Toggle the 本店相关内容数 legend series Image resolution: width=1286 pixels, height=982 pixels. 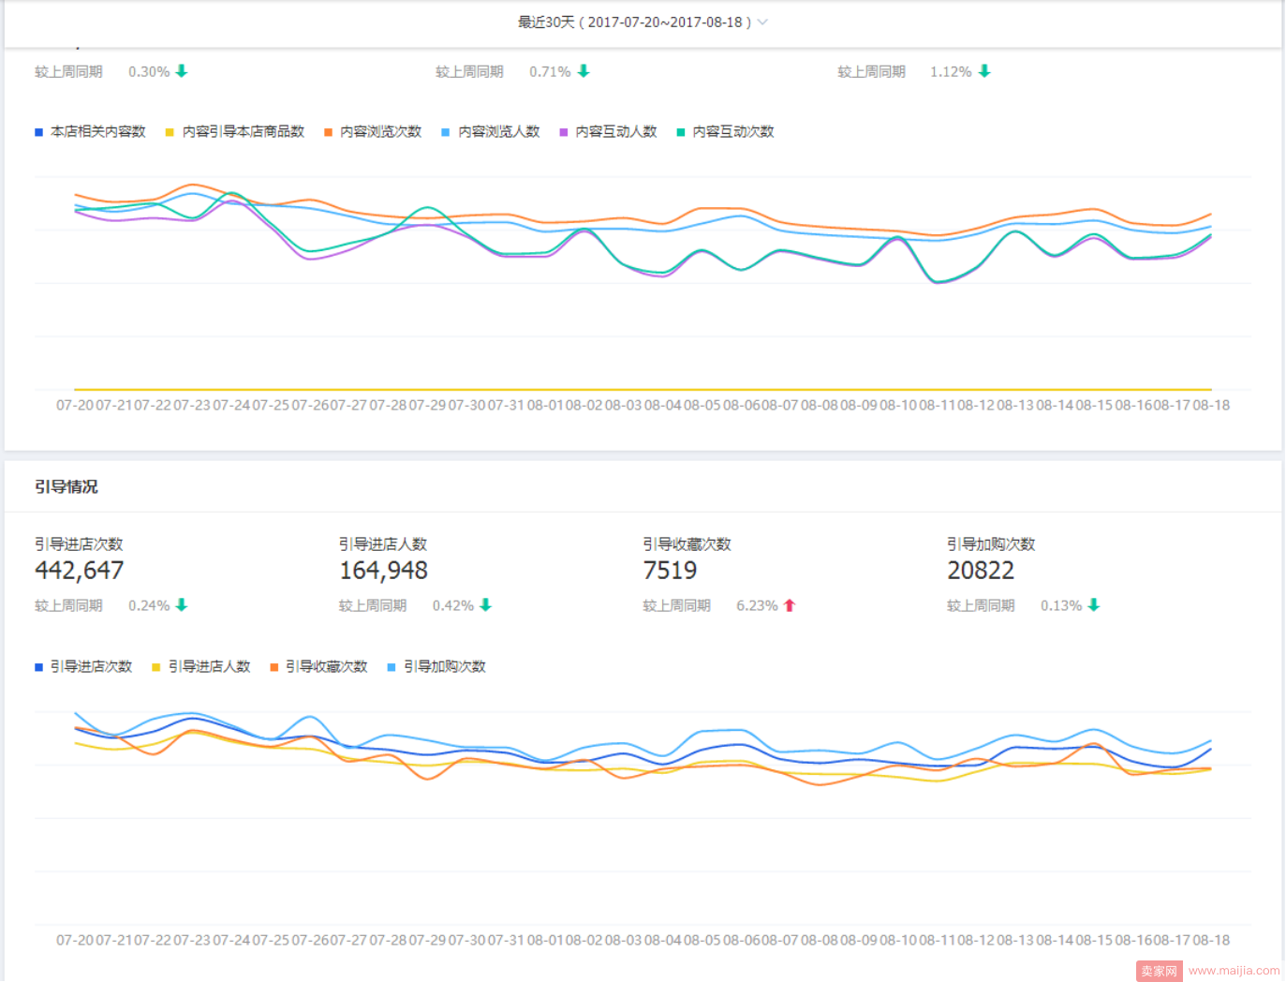coord(90,132)
